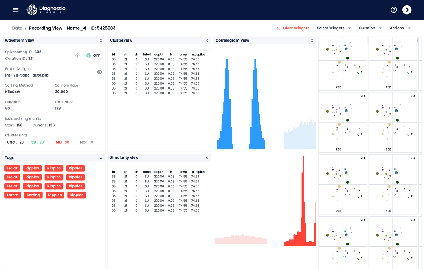
Task: Close the Tags panel
Action: coord(101,157)
